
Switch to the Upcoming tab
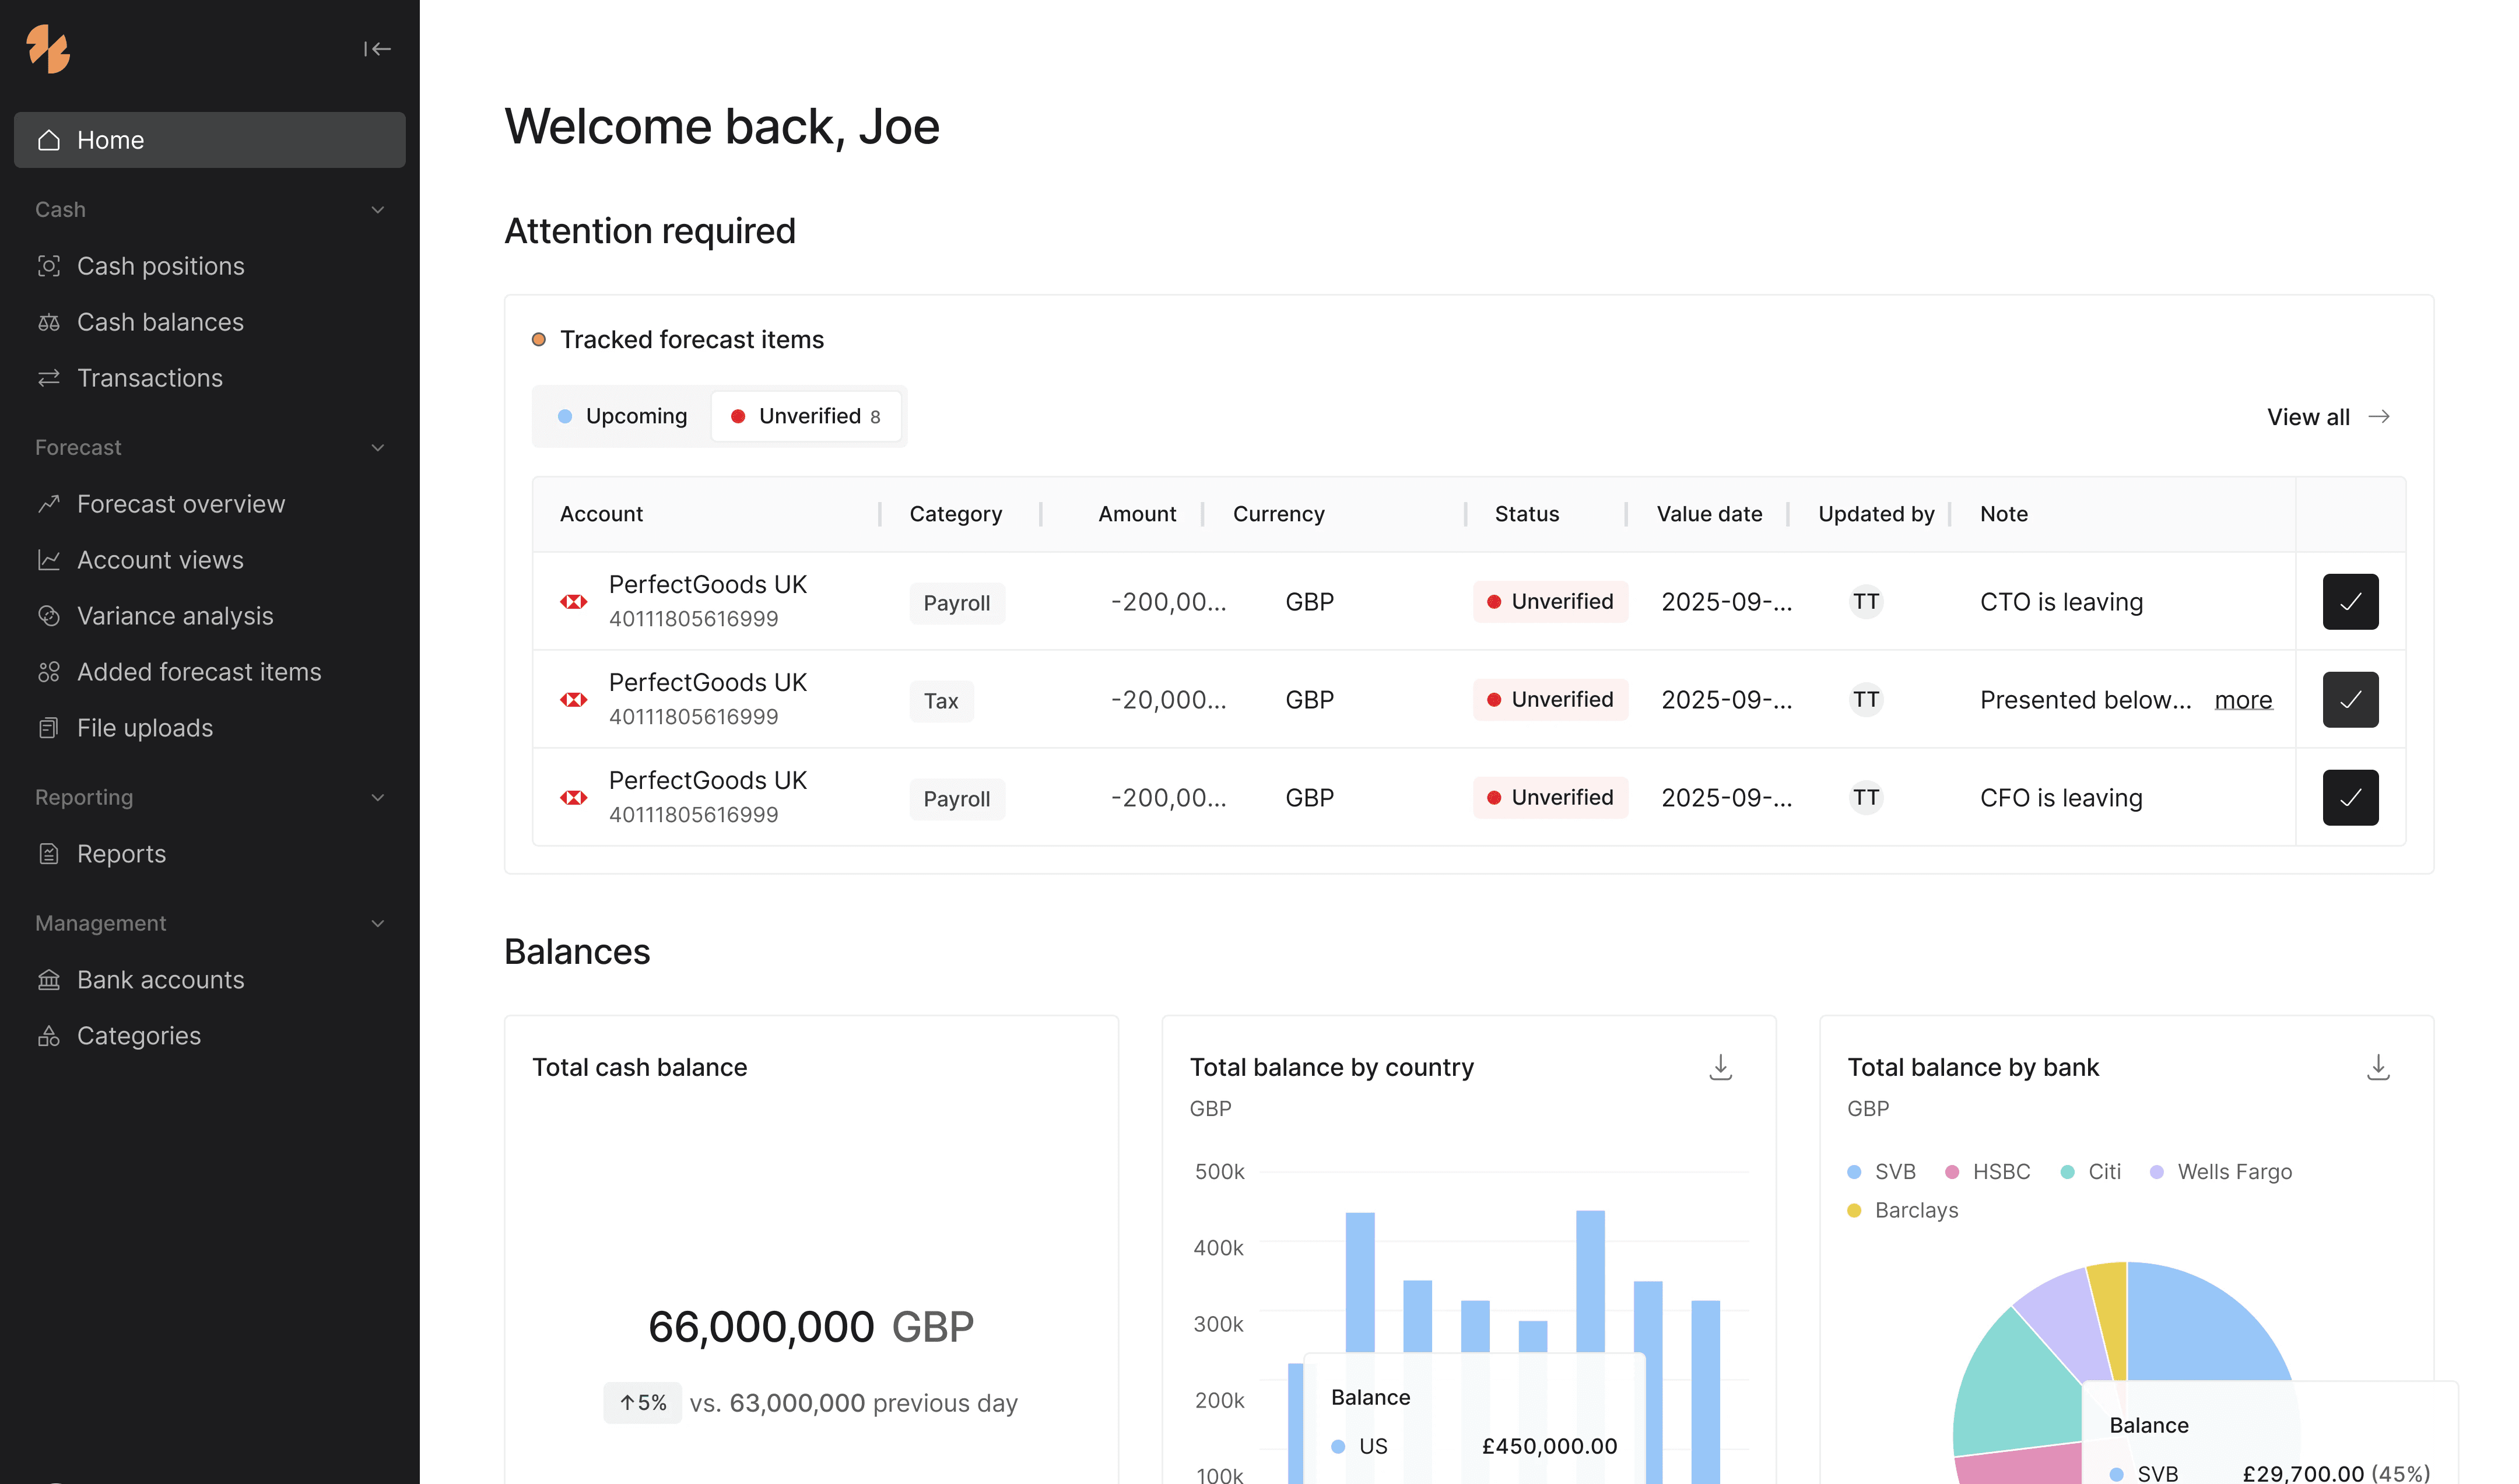[x=623, y=416]
